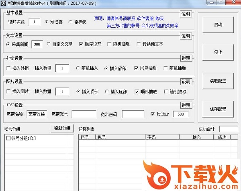Click the 帐号分组1[1] list item text
Viewport: 241px width, 191px height.
point(24,138)
